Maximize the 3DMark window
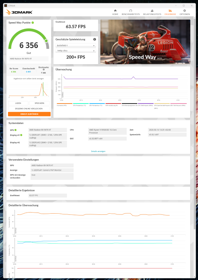Viewport: 198px width, 280px height. [183, 5]
